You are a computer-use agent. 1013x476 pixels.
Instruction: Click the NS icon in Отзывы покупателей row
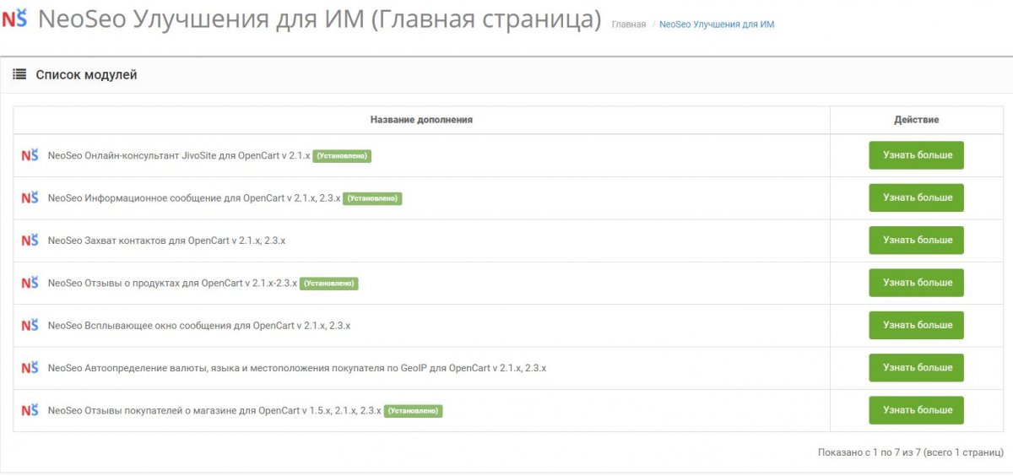(x=30, y=410)
